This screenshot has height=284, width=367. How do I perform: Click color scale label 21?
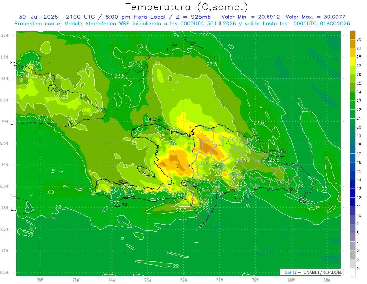coord(359,118)
